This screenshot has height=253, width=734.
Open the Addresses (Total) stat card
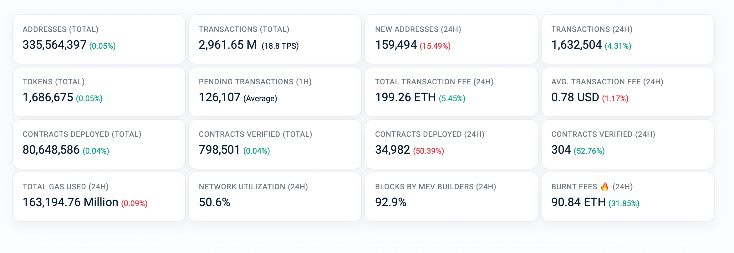[x=99, y=39]
